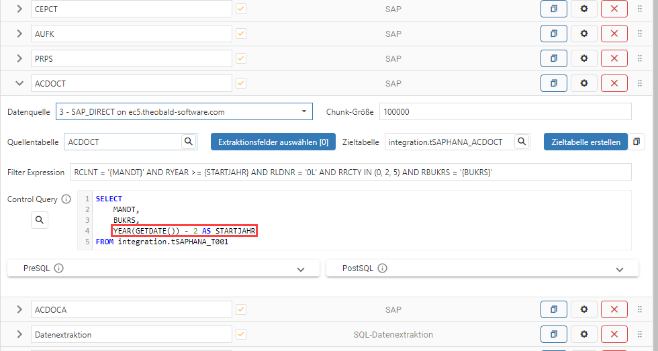The image size is (658, 351).
Task: Click the search icon in Quellentabelle field
Action: click(x=189, y=142)
